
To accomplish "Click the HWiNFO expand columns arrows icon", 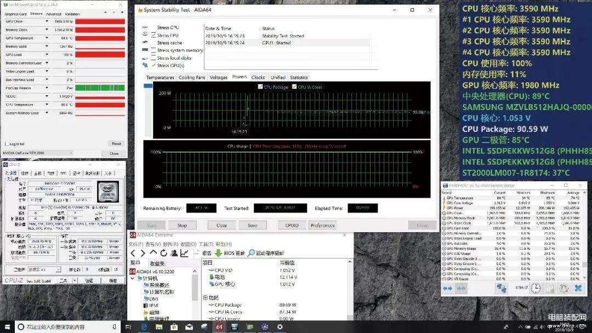I will point(447,289).
